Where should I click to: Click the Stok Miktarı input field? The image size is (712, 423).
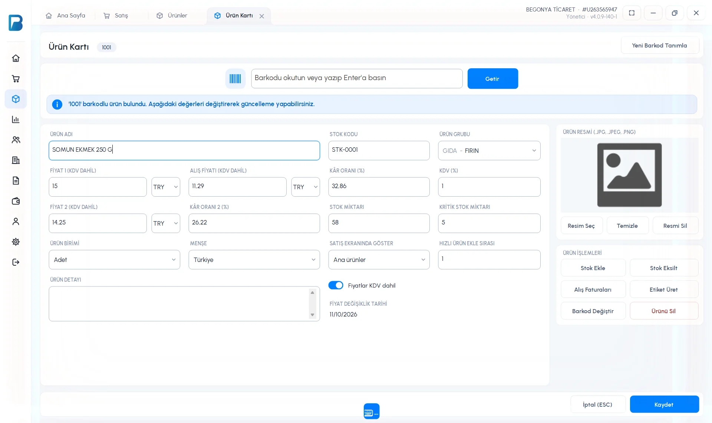tap(379, 223)
